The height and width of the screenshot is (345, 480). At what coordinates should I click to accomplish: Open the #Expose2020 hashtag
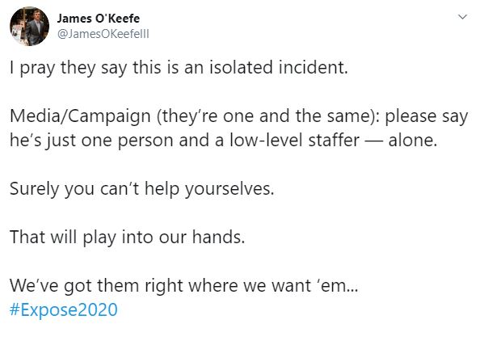pyautogui.click(x=64, y=309)
